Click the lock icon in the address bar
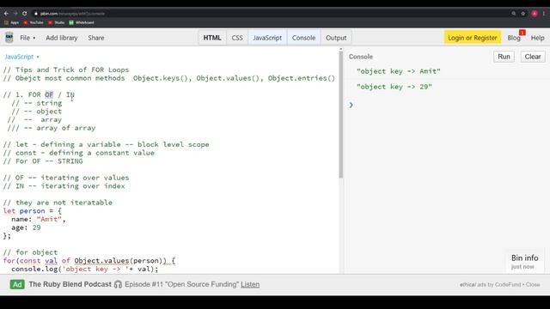 pos(36,14)
